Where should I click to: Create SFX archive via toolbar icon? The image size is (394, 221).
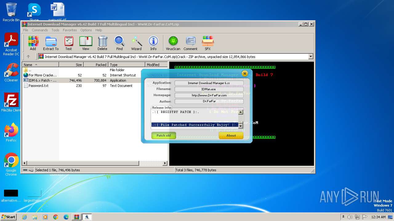(208, 43)
